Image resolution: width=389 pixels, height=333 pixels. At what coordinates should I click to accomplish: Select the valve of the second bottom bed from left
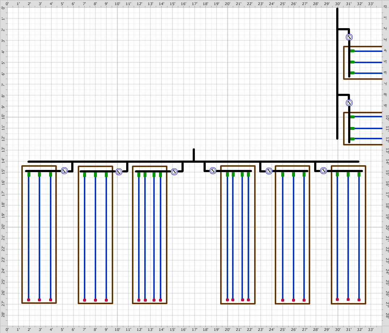click(119, 172)
